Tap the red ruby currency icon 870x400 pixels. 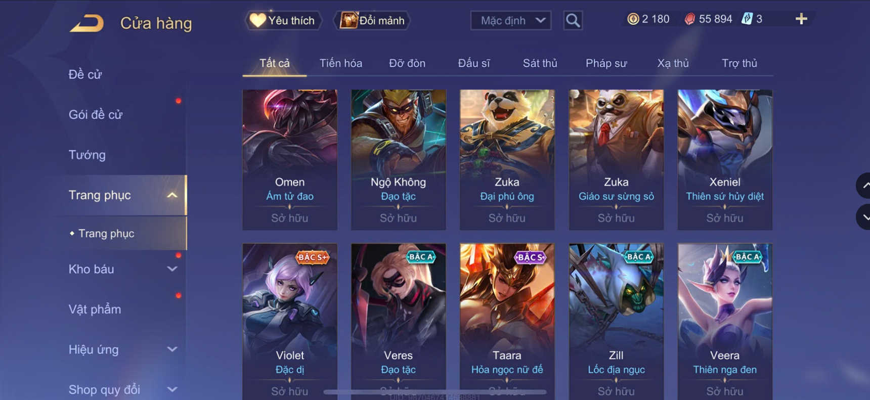(689, 19)
